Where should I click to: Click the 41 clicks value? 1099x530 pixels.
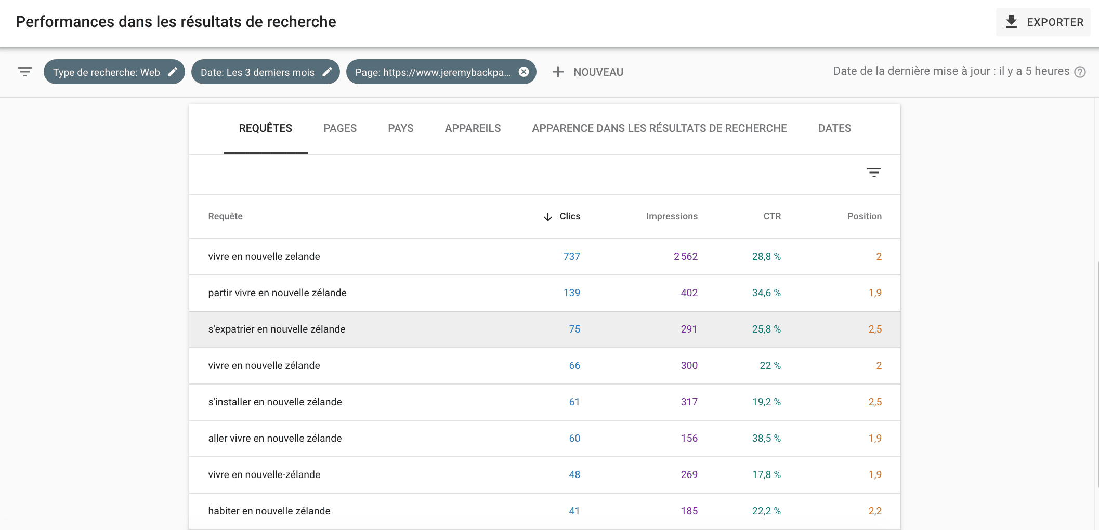pos(574,511)
